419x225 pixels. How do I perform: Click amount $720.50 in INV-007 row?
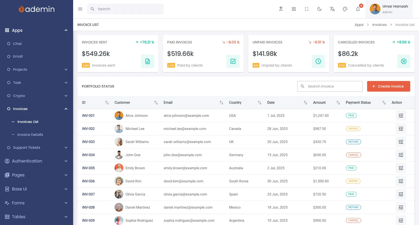pyautogui.click(x=319, y=194)
